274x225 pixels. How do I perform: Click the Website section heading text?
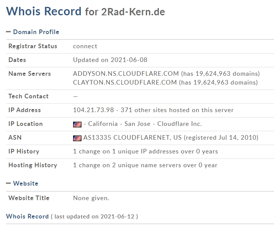click(26, 184)
